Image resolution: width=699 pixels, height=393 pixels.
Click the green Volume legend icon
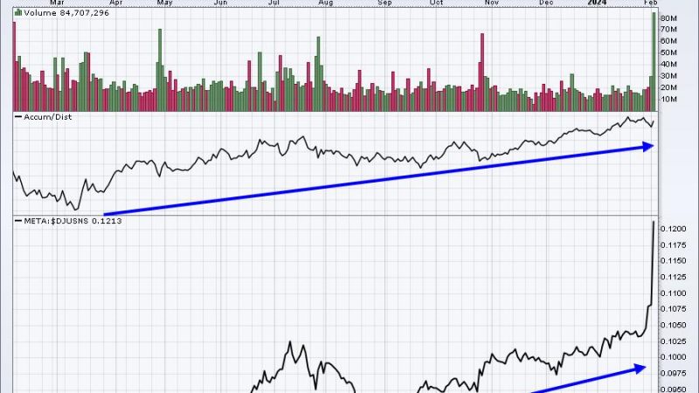click(18, 12)
